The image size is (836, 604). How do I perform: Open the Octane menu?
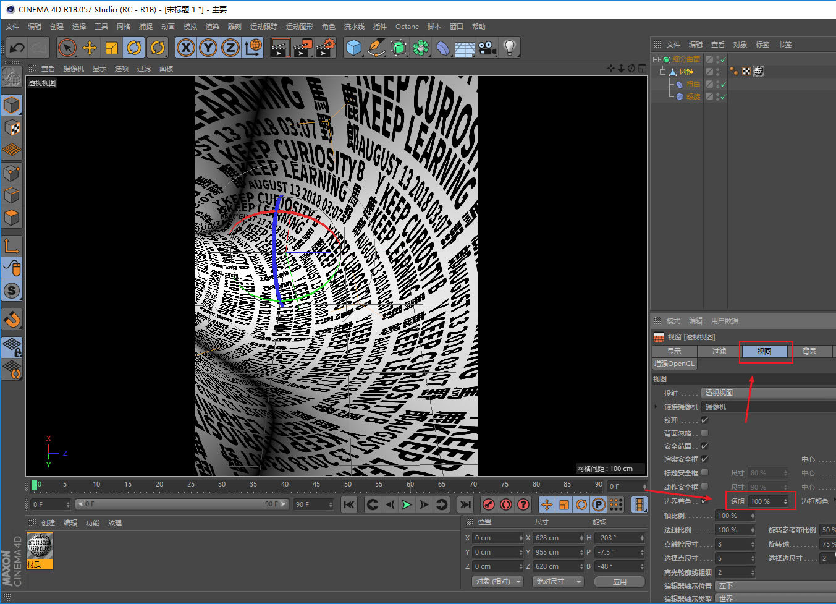[x=407, y=27]
